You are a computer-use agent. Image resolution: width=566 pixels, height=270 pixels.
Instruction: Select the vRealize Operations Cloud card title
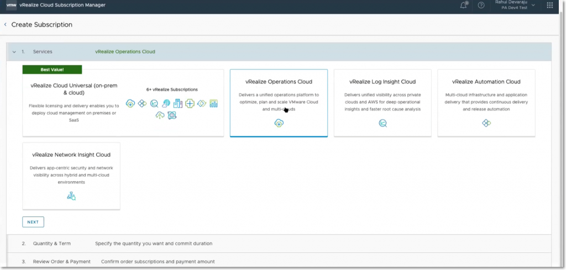[x=279, y=82]
